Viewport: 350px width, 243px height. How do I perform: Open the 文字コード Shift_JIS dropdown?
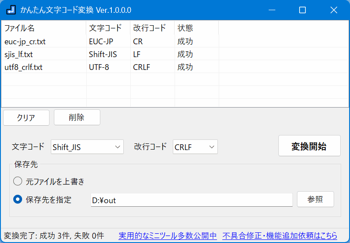tap(87, 147)
